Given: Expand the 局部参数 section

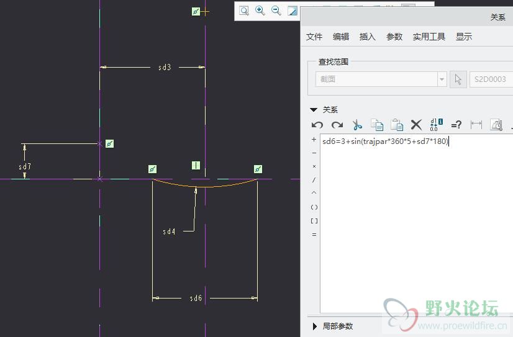Looking at the screenshot, I should click(x=314, y=326).
